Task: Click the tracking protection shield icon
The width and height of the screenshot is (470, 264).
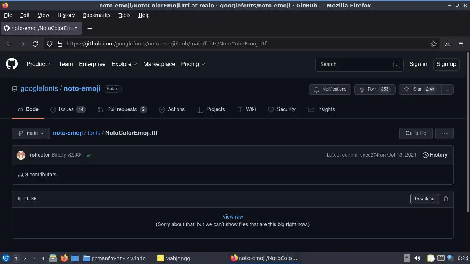Action: [x=50, y=44]
